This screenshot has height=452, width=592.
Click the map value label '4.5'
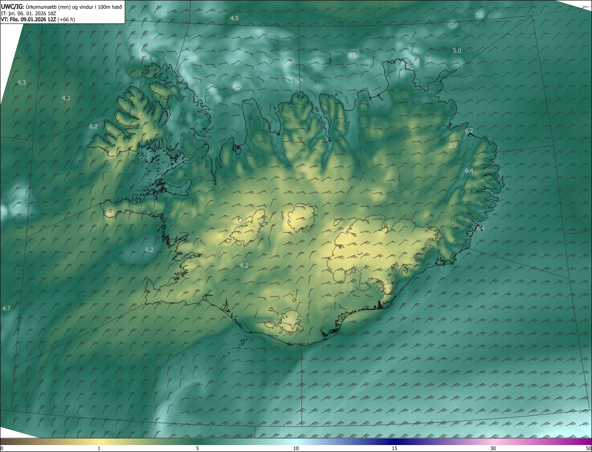click(234, 18)
